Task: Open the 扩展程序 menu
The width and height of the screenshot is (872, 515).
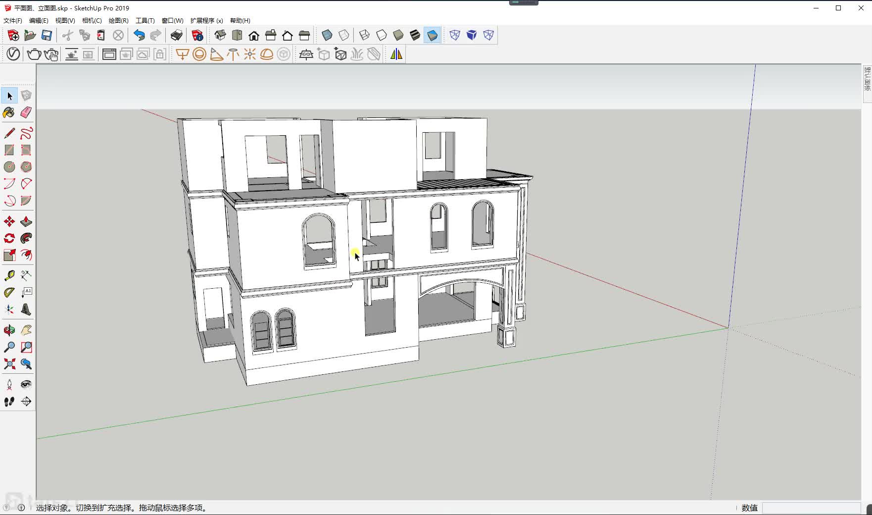Action: click(206, 21)
